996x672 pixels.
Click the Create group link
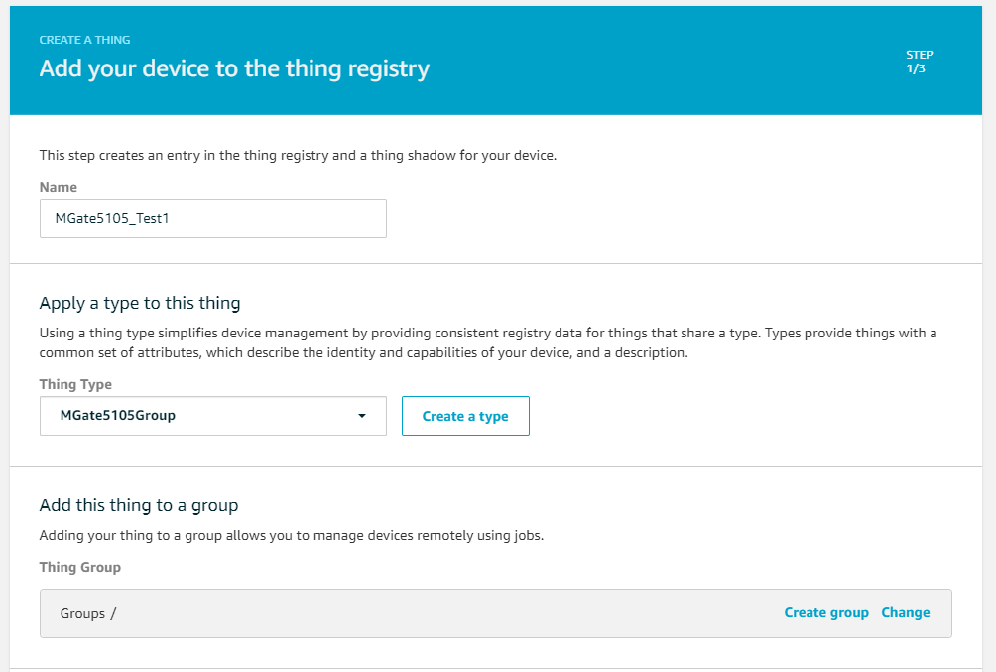826,612
